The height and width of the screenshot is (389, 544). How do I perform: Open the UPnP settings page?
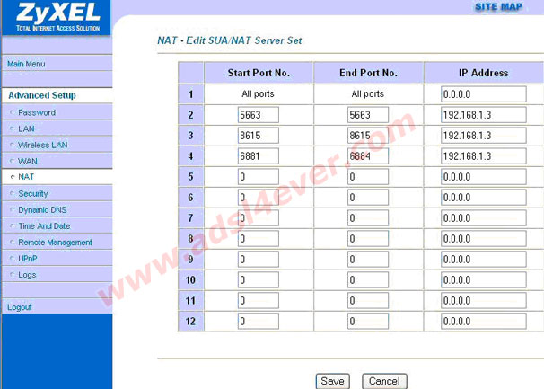(x=29, y=259)
